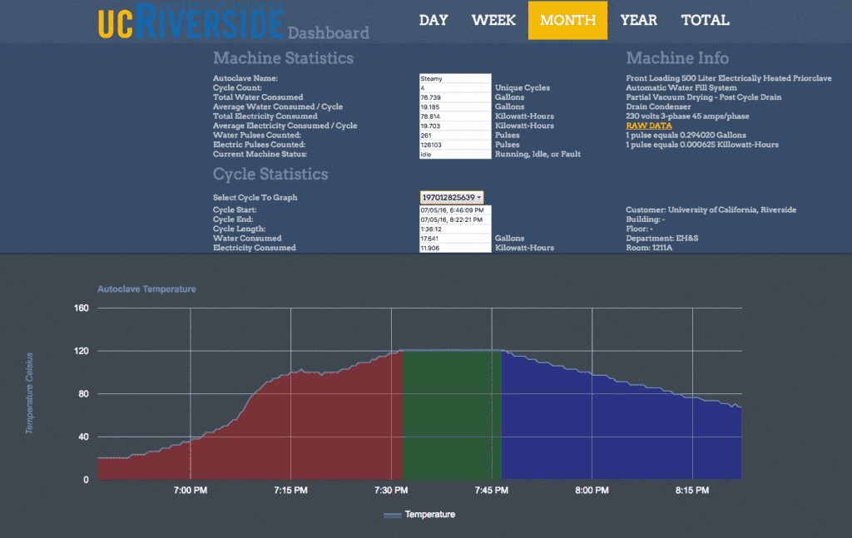Click the Autoclave Name field showing Steamy

click(455, 77)
